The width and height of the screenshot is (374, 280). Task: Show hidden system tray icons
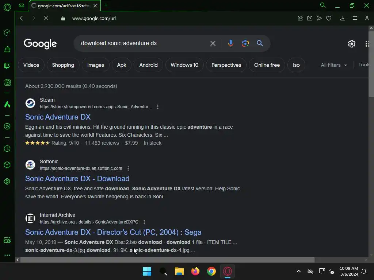pyautogui.click(x=298, y=271)
